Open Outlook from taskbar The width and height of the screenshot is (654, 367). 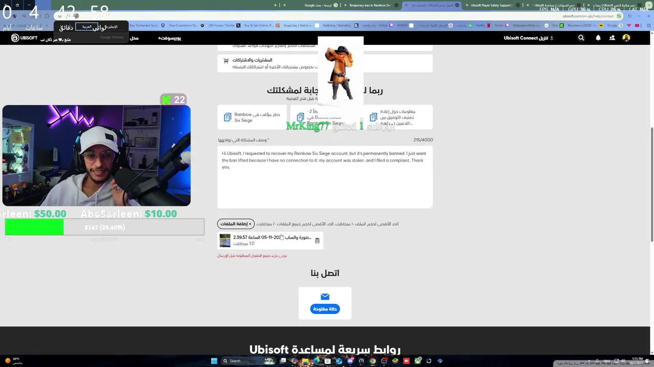pos(339,361)
